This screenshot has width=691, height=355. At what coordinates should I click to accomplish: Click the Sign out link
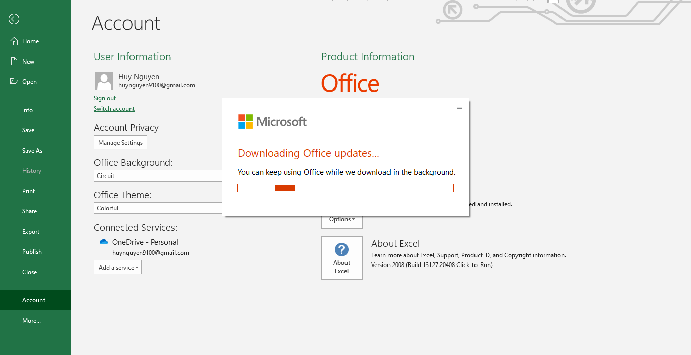[104, 98]
